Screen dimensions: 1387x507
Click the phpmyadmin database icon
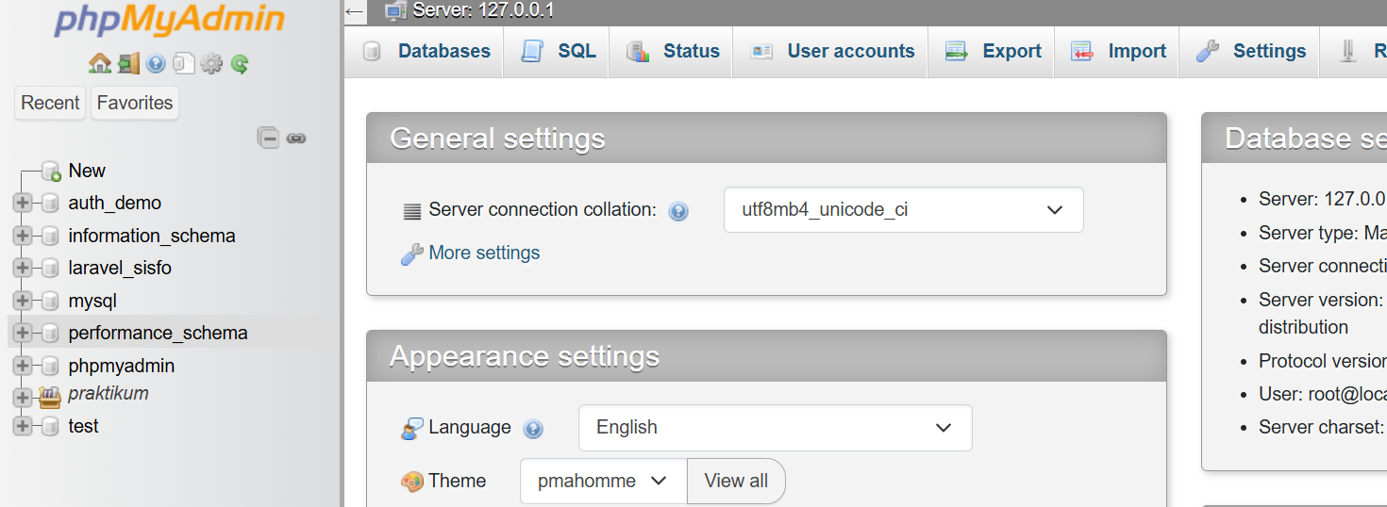pos(50,366)
